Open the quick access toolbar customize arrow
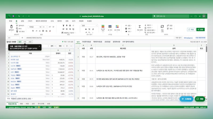 [29, 16]
